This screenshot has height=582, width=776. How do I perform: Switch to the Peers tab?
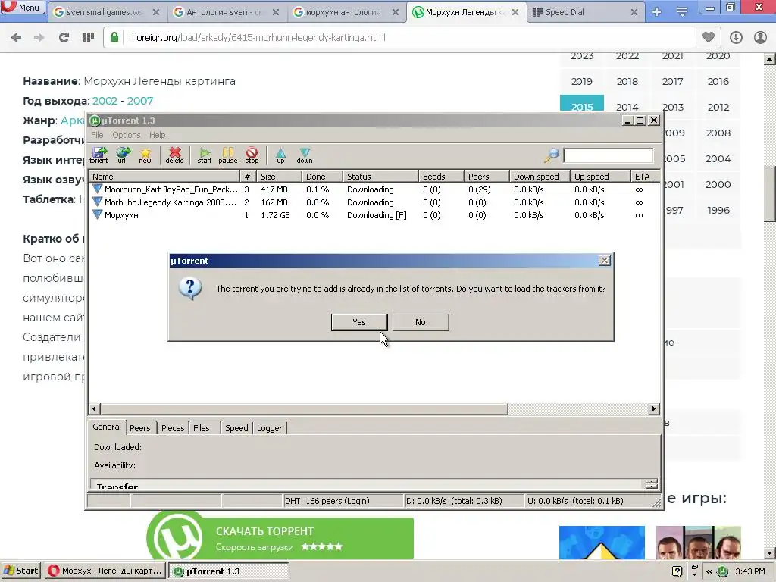(140, 428)
